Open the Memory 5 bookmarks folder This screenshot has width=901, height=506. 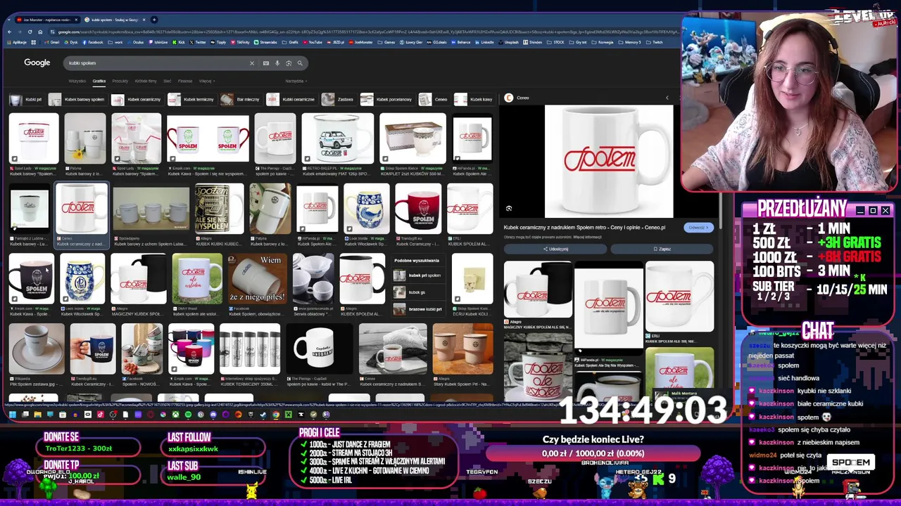point(630,42)
